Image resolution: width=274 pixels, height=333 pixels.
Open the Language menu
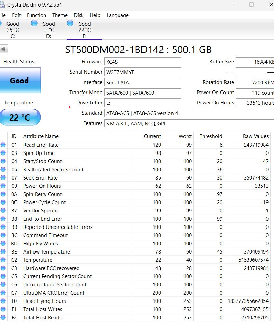(x=118, y=15)
